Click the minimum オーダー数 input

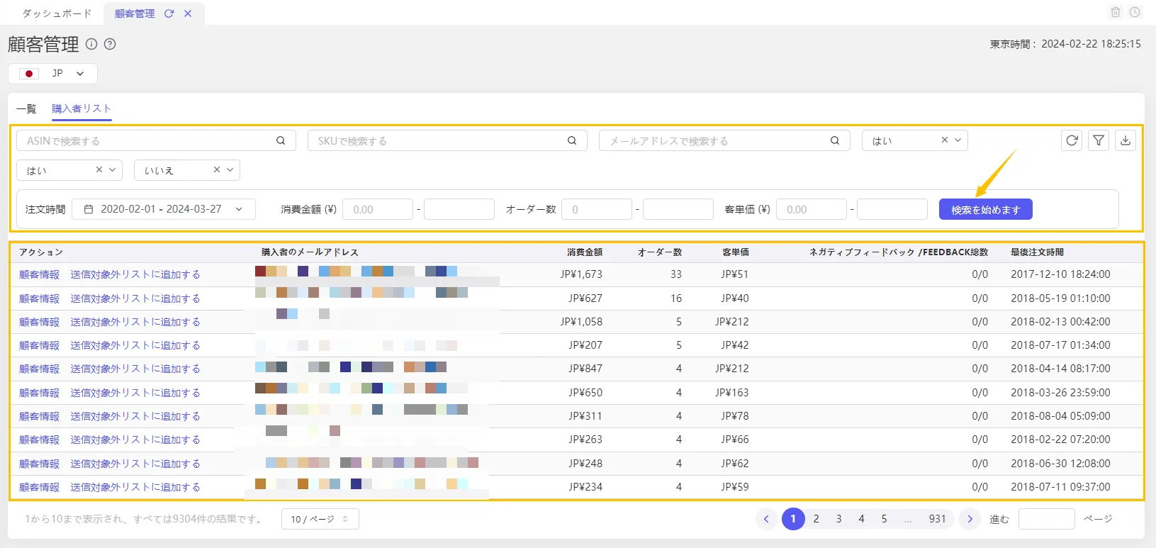point(597,209)
